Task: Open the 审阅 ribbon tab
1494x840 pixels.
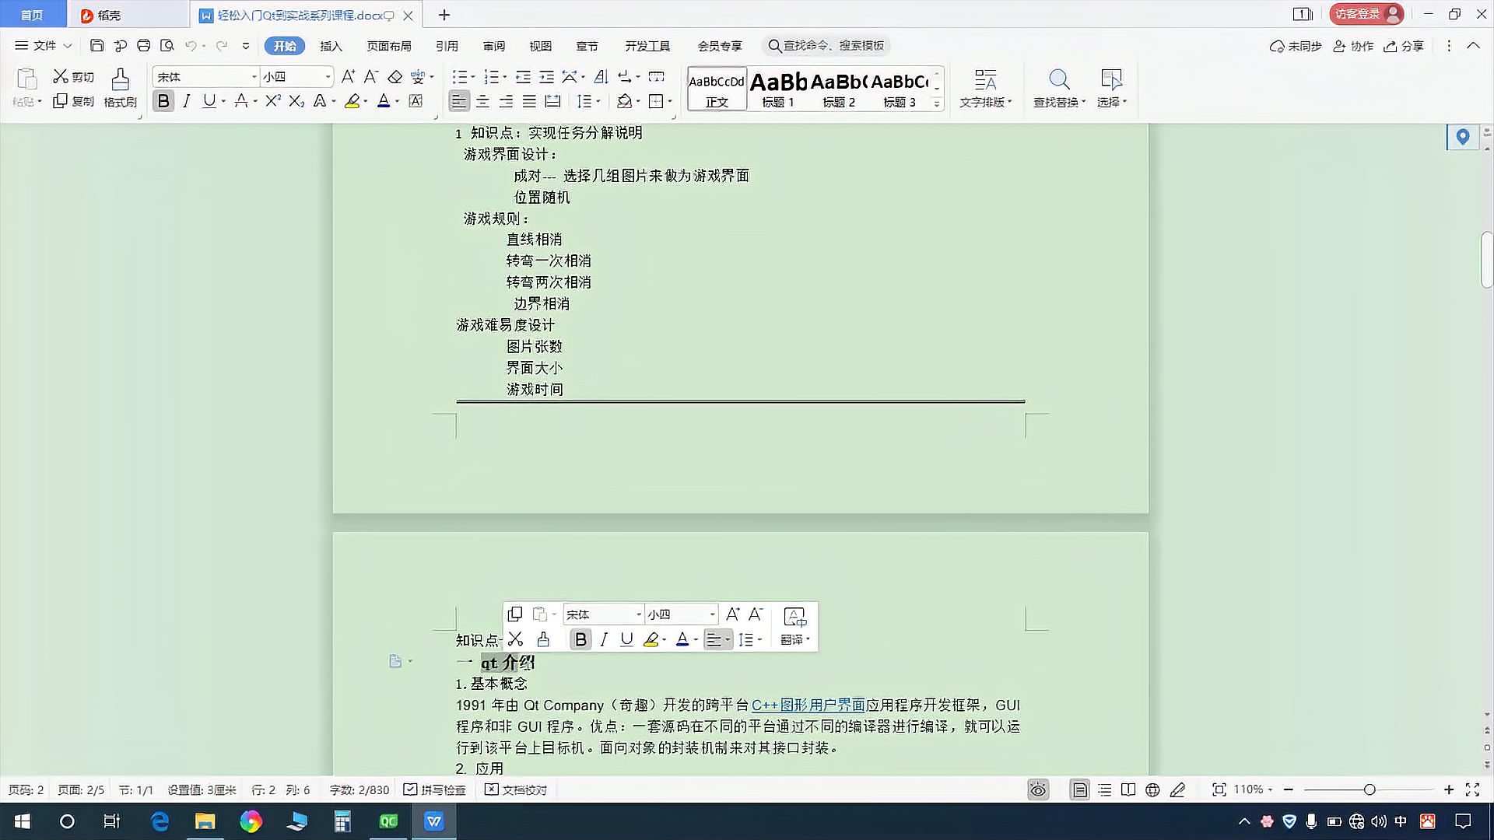Action: 493,46
